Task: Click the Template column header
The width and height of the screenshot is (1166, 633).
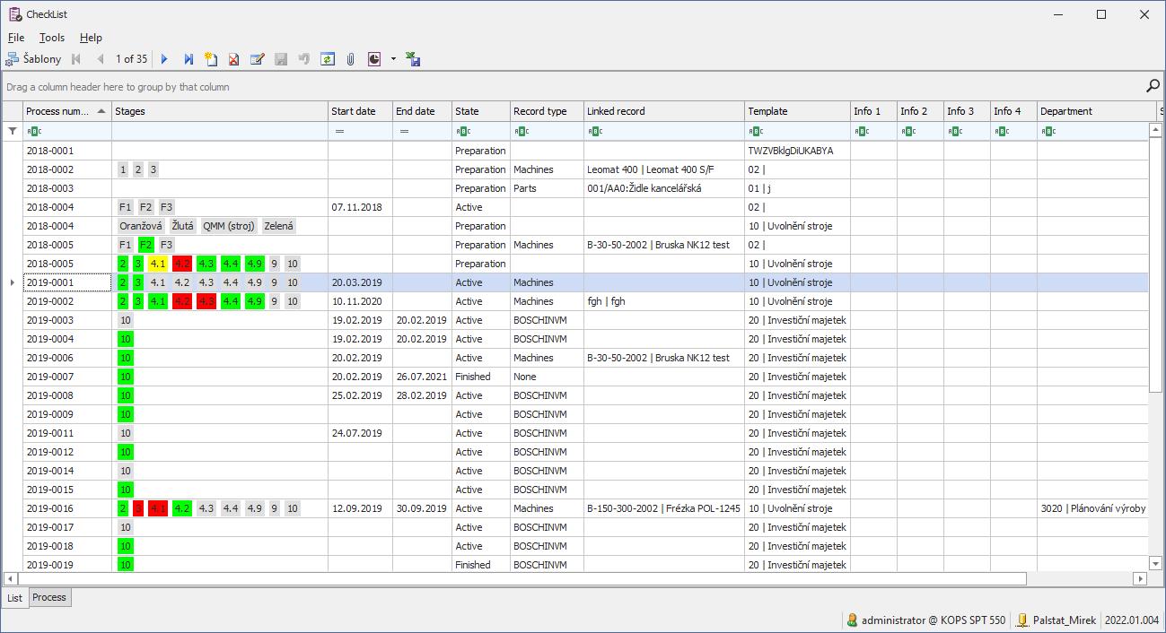Action: 797,111
